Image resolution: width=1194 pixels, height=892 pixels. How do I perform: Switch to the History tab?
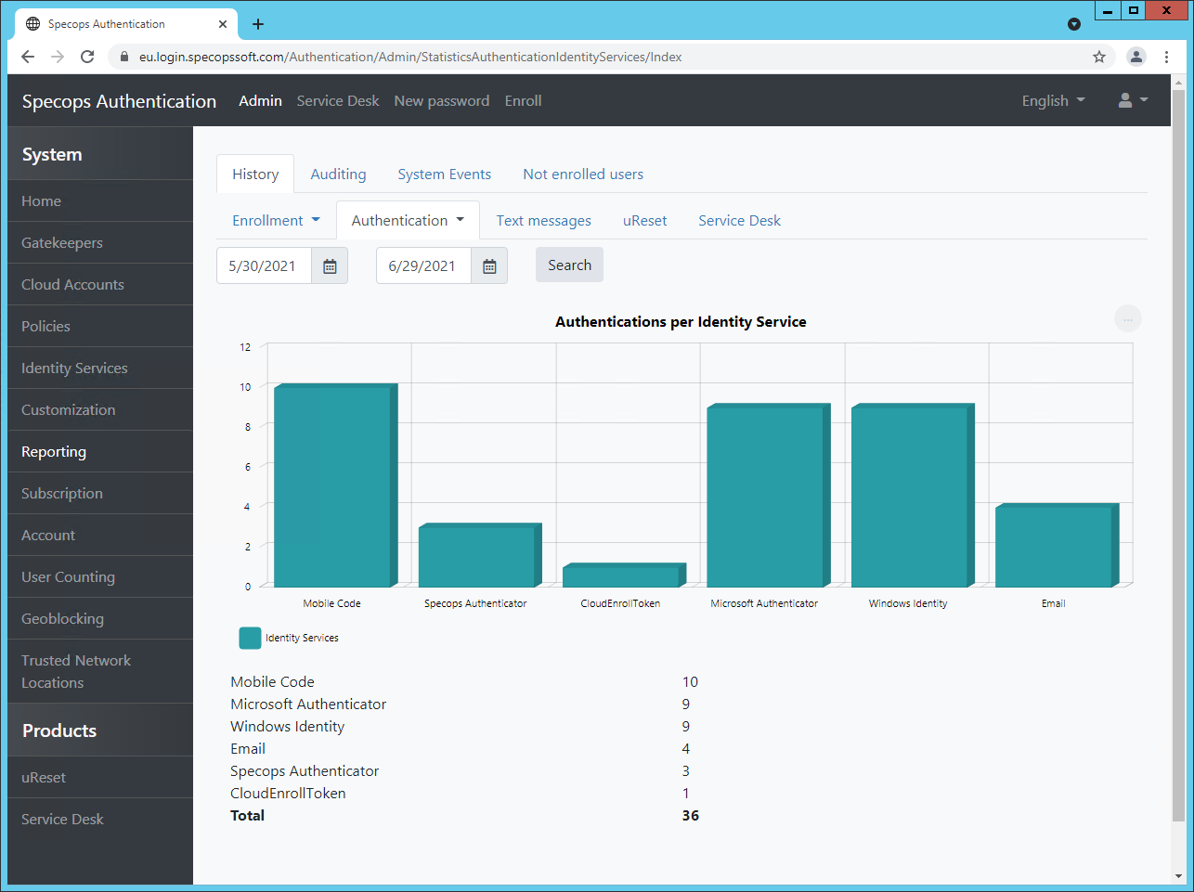click(255, 175)
